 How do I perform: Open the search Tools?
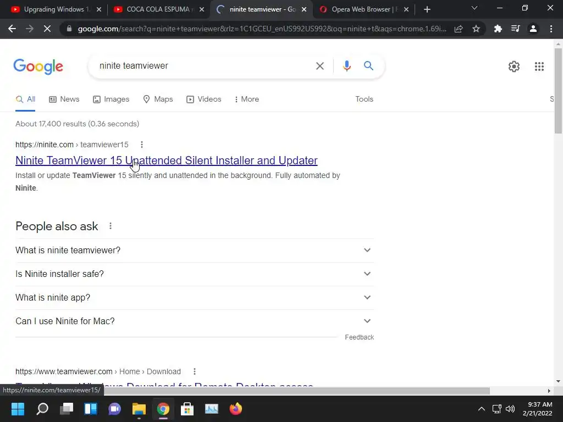(364, 99)
